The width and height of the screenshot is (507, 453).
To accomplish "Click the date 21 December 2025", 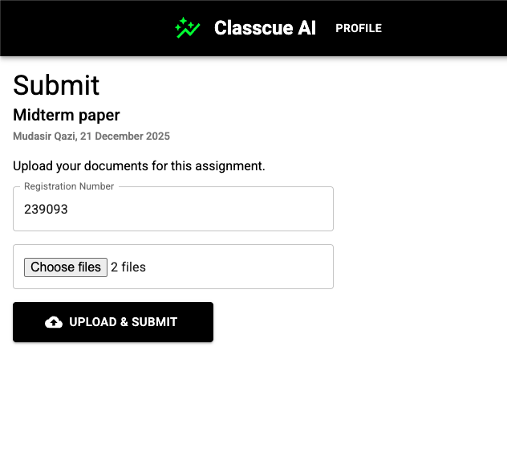I will click(125, 137).
